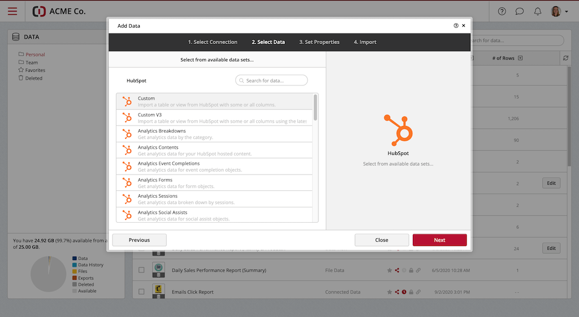
Task: Click the large HubSpot logo in preview pane
Action: (398, 130)
